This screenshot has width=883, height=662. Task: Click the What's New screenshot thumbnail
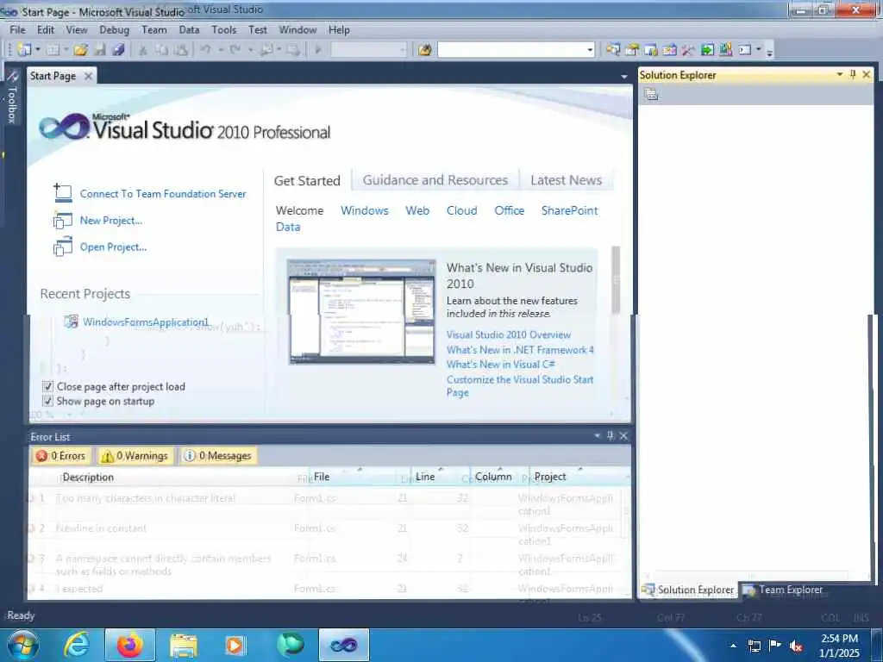tap(362, 312)
